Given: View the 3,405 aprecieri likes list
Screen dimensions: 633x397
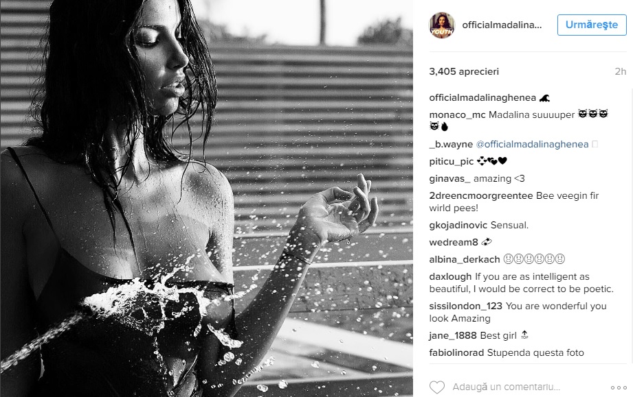Looking at the screenshot, I should (464, 72).
